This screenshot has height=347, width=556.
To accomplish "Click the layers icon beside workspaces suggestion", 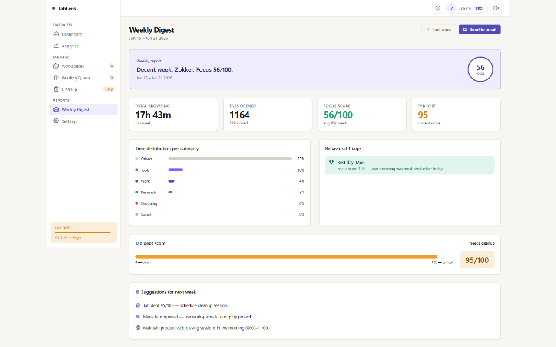I will [x=138, y=317].
